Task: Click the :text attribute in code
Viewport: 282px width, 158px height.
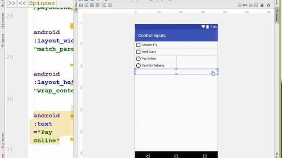Action: coord(43,124)
